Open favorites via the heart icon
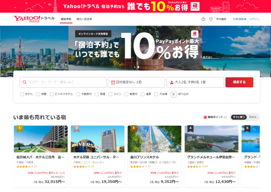The width and height of the screenshot is (271, 192). pos(211,19)
